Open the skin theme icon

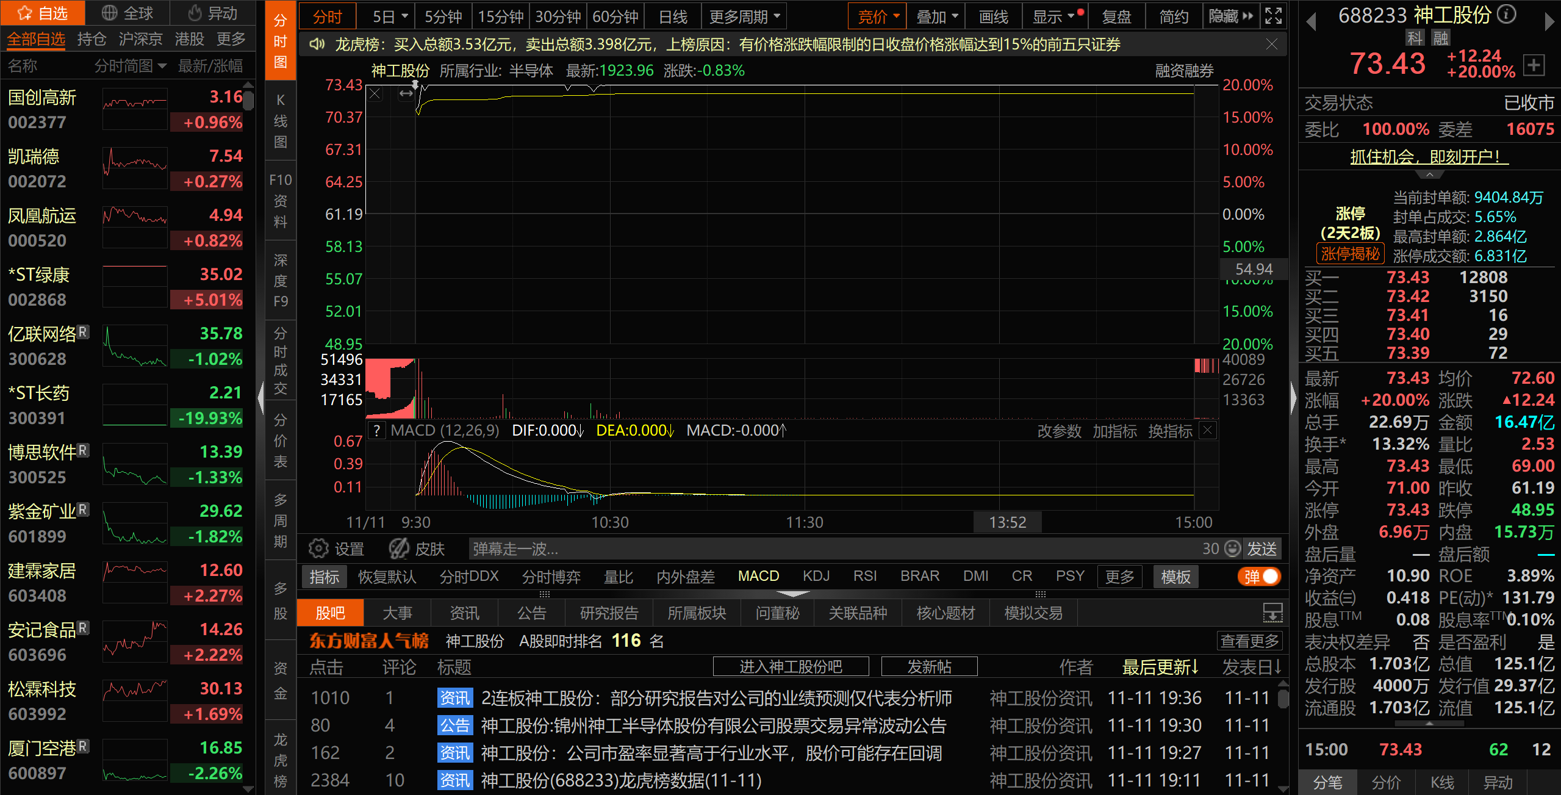pyautogui.click(x=400, y=549)
